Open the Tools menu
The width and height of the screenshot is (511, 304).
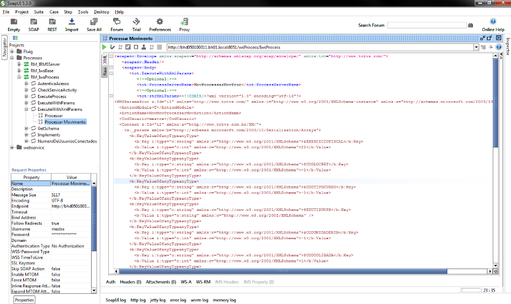pos(83,12)
